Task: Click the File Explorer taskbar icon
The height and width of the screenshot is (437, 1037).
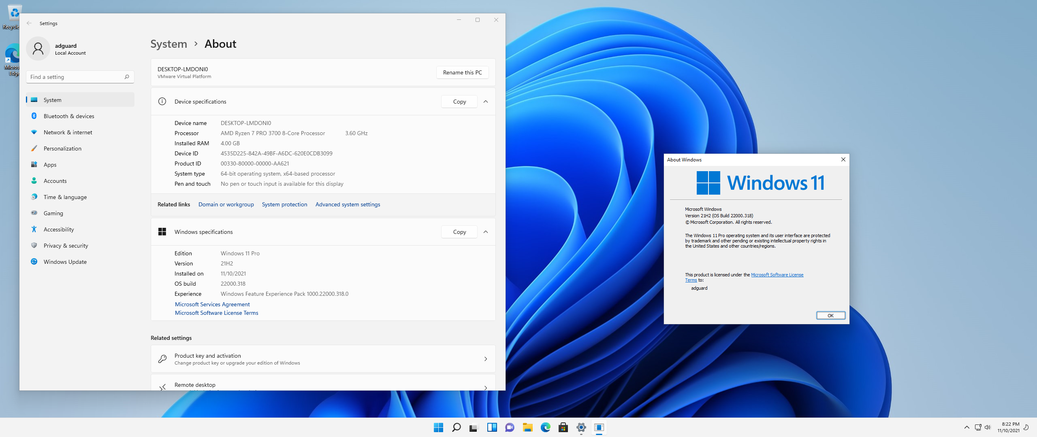Action: 527,427
